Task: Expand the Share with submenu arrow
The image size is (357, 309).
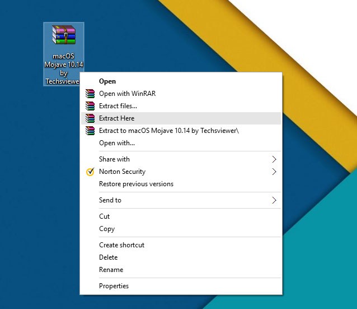Action: 274,159
